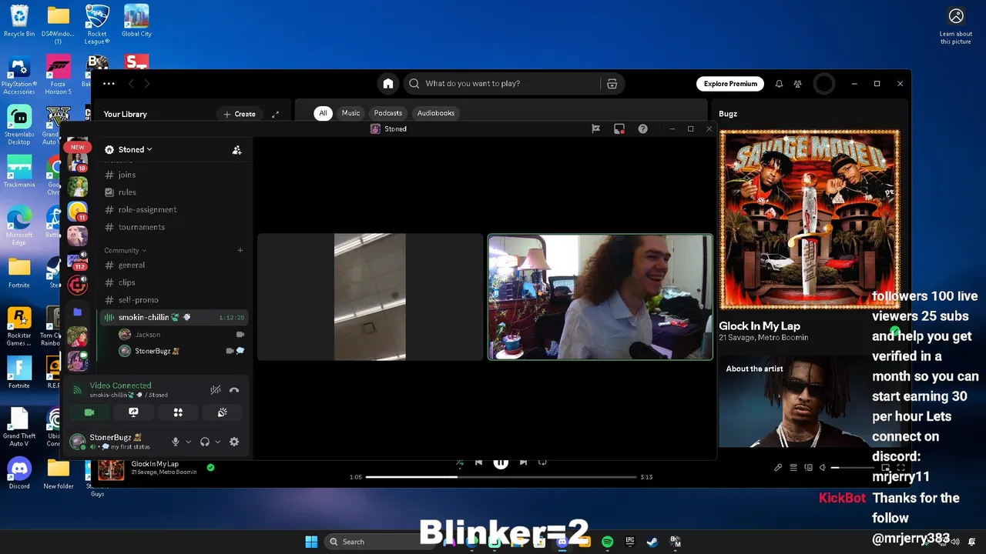Deafen headphones in Discord user panel
Viewport: 986px width, 554px height.
(205, 442)
